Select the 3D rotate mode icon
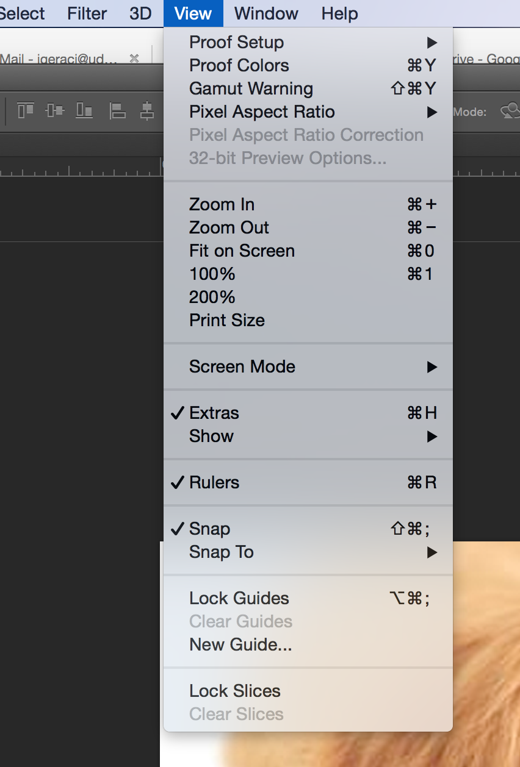The height and width of the screenshot is (767, 520). click(510, 111)
